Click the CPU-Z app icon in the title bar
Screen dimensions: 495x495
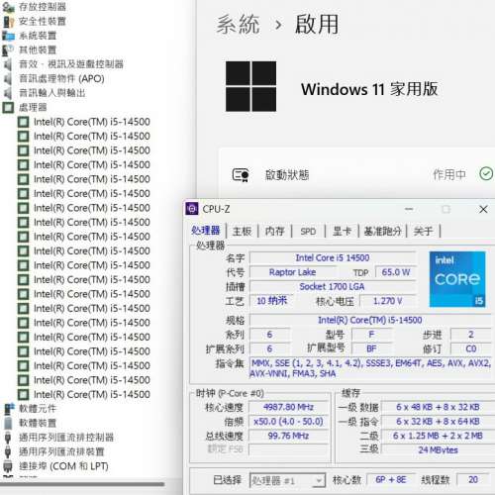[192, 209]
